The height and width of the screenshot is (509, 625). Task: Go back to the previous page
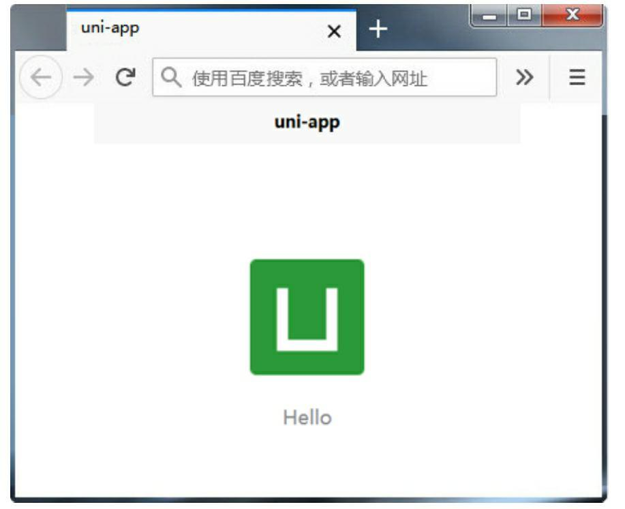click(41, 77)
